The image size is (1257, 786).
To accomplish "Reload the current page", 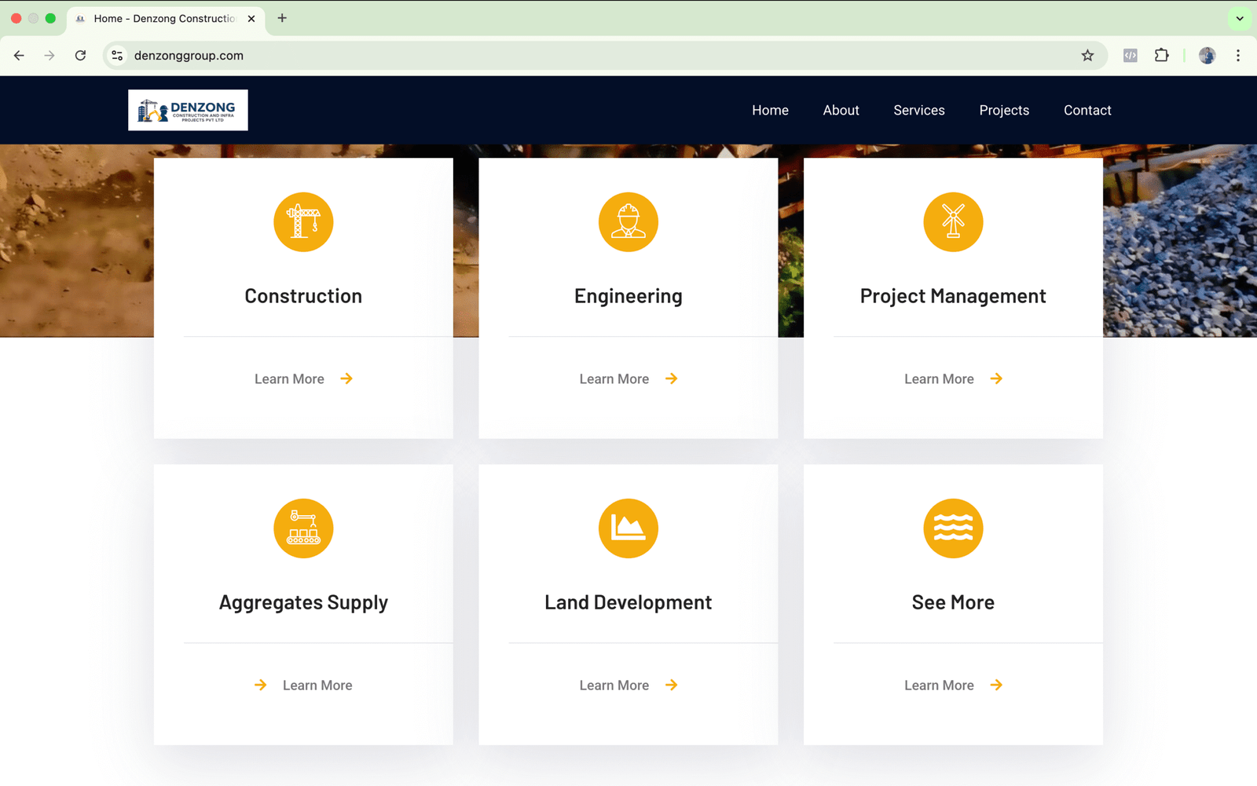I will 80,56.
